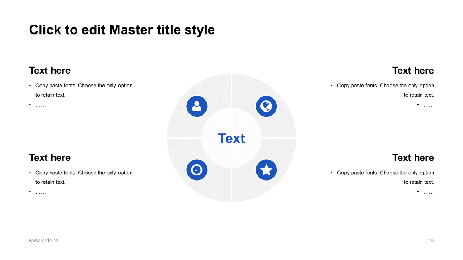Click the person icon in the wheel
Screen dimensions: 463x260
point(197,107)
